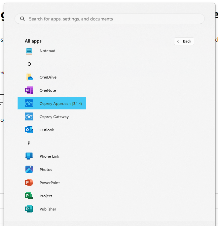The image size is (218, 226).
Task: Open the Outlook envelope icon
Action: point(29,130)
